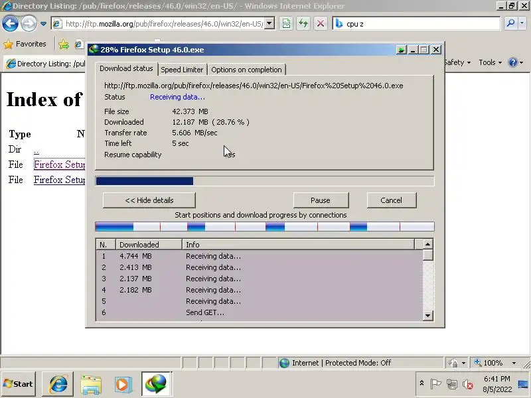Open the parent directory .. link
The image size is (531, 398).
[x=37, y=150]
